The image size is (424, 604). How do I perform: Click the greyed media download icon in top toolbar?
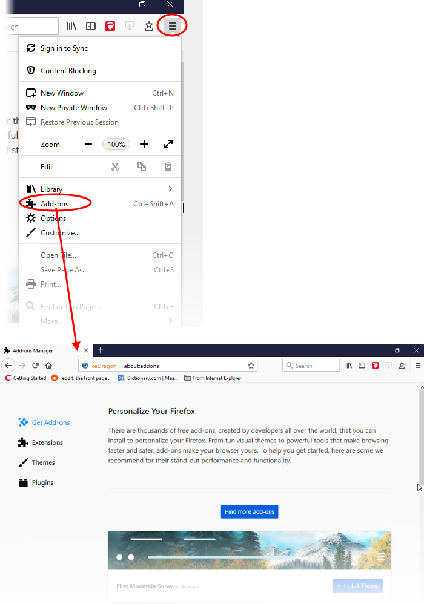point(130,26)
